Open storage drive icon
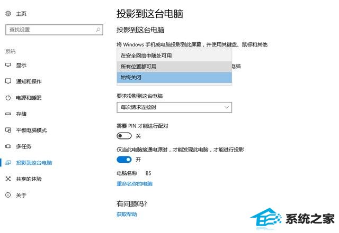 8,114
